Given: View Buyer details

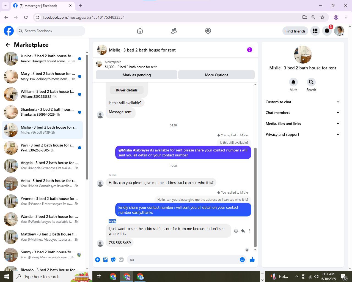Looking at the screenshot, I should (x=127, y=90).
